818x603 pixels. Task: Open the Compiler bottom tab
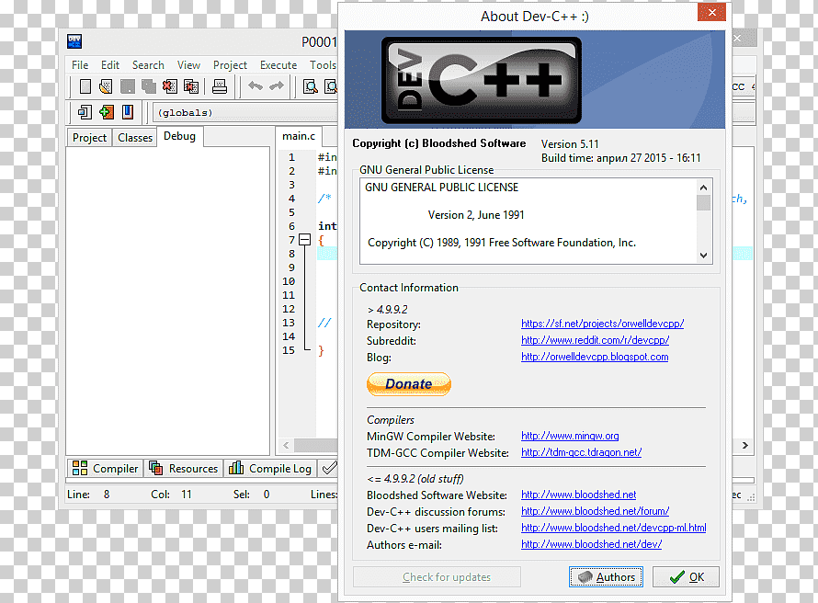click(x=106, y=469)
